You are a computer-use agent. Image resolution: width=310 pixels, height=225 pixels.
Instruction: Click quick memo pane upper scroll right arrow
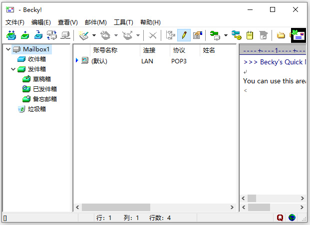pos(303,198)
